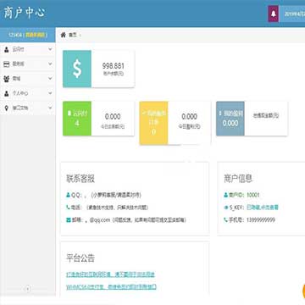Viewport: 305px width, 305px height.
Task: Expand the 个人中心 menu chevron
Action: pyautogui.click(x=50, y=93)
